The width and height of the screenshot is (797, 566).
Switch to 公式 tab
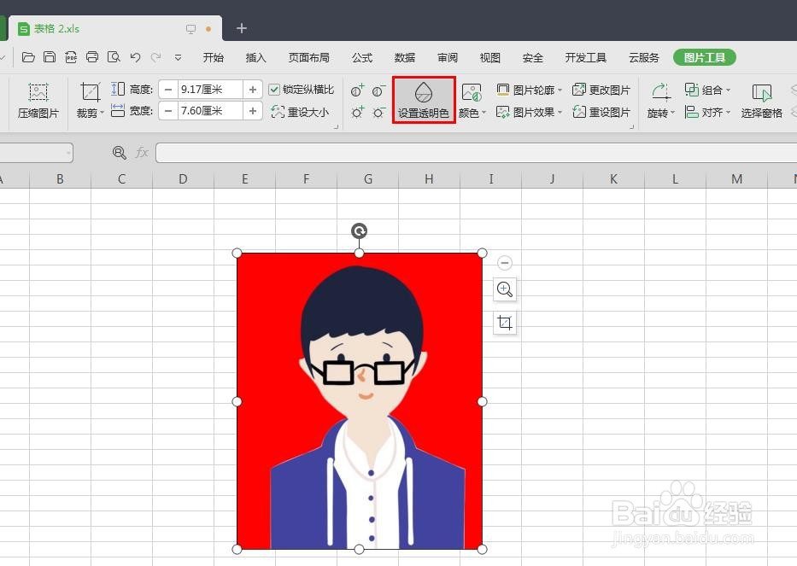[362, 58]
